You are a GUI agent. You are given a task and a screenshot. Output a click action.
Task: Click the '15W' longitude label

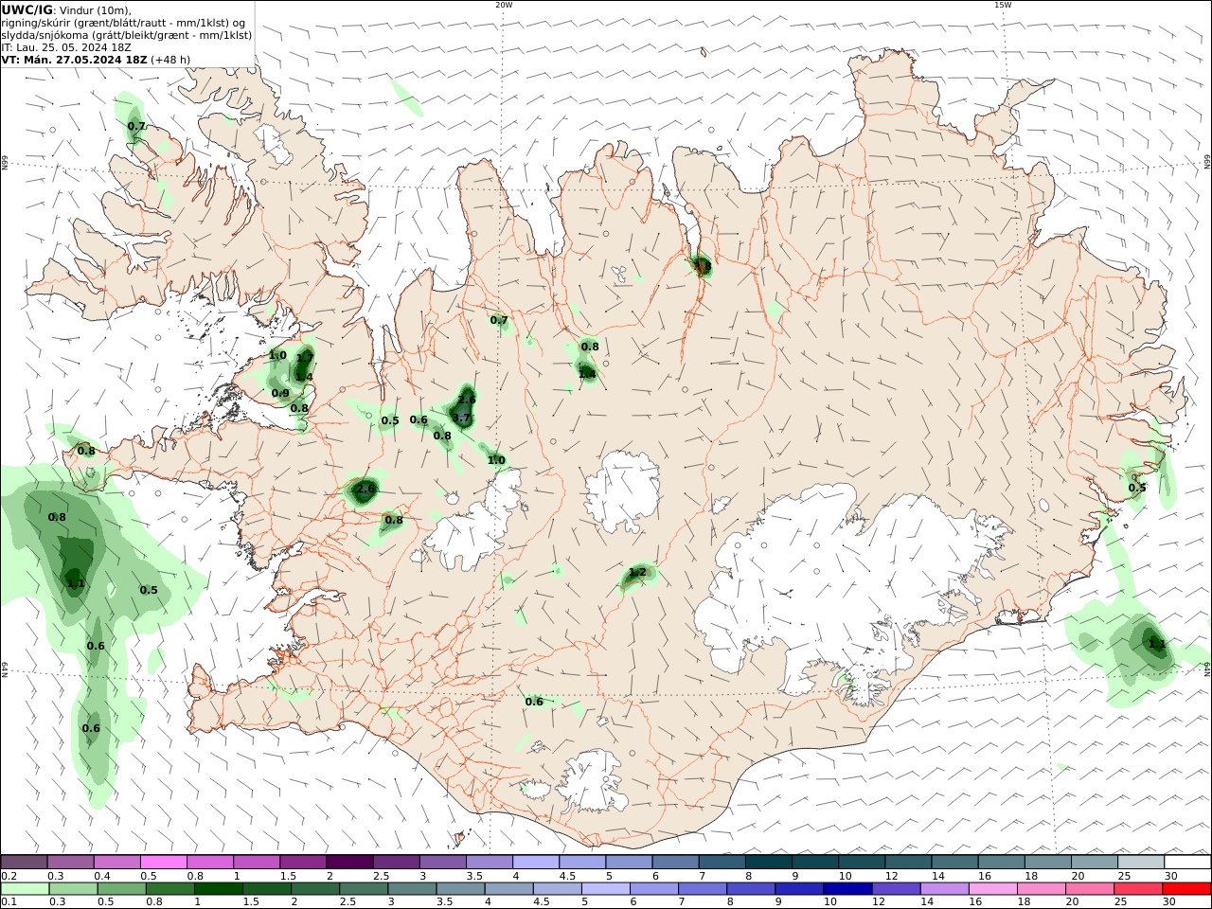click(x=1002, y=5)
